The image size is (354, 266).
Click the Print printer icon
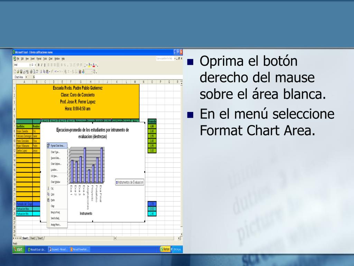(x=31, y=71)
